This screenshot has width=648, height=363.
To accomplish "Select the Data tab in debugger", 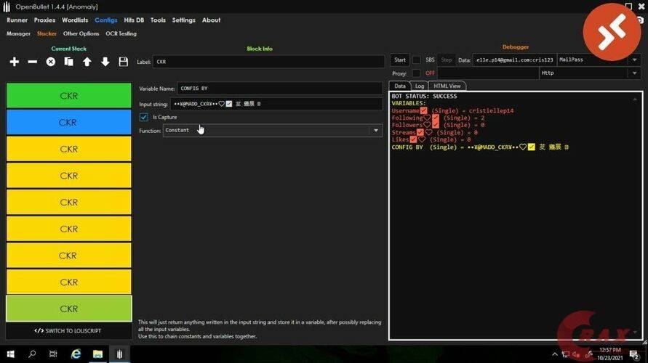I will (x=399, y=86).
